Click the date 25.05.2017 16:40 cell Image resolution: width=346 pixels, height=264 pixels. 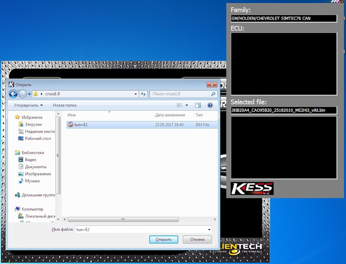point(169,125)
